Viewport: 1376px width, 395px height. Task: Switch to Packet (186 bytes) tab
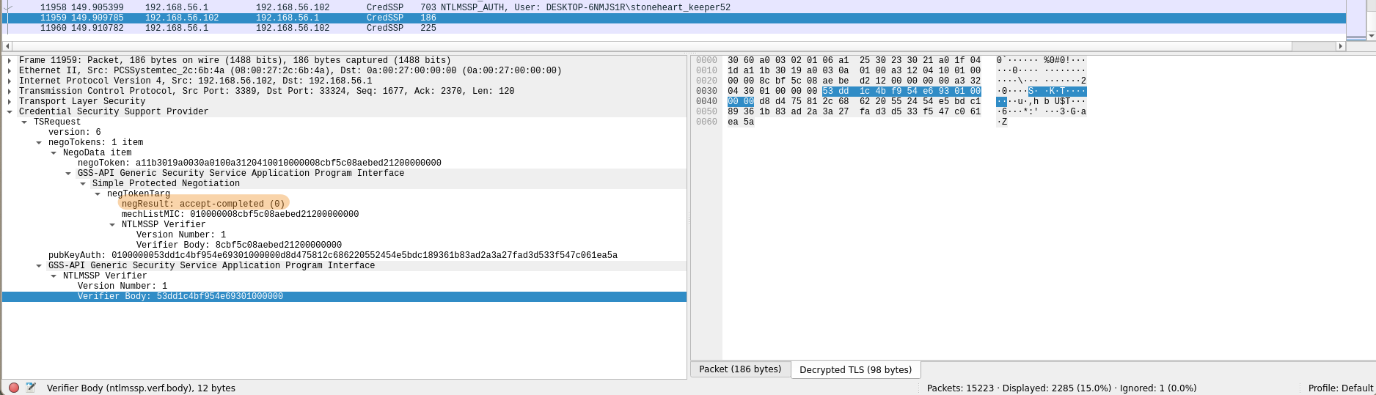[740, 369]
